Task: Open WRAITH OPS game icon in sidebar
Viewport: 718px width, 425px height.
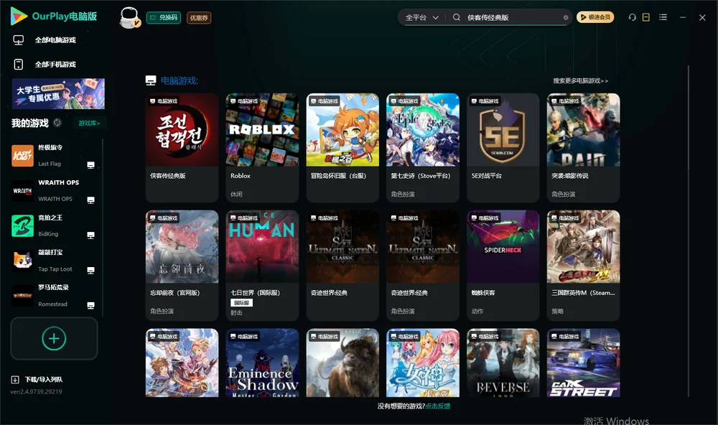Action: pyautogui.click(x=22, y=191)
